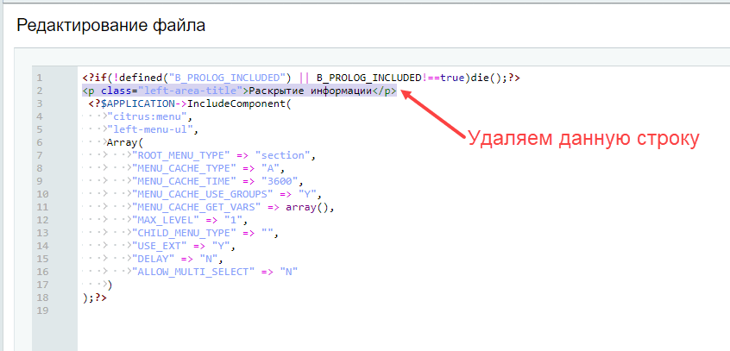Click the "citrus:menu" string

pyautogui.click(x=147, y=116)
